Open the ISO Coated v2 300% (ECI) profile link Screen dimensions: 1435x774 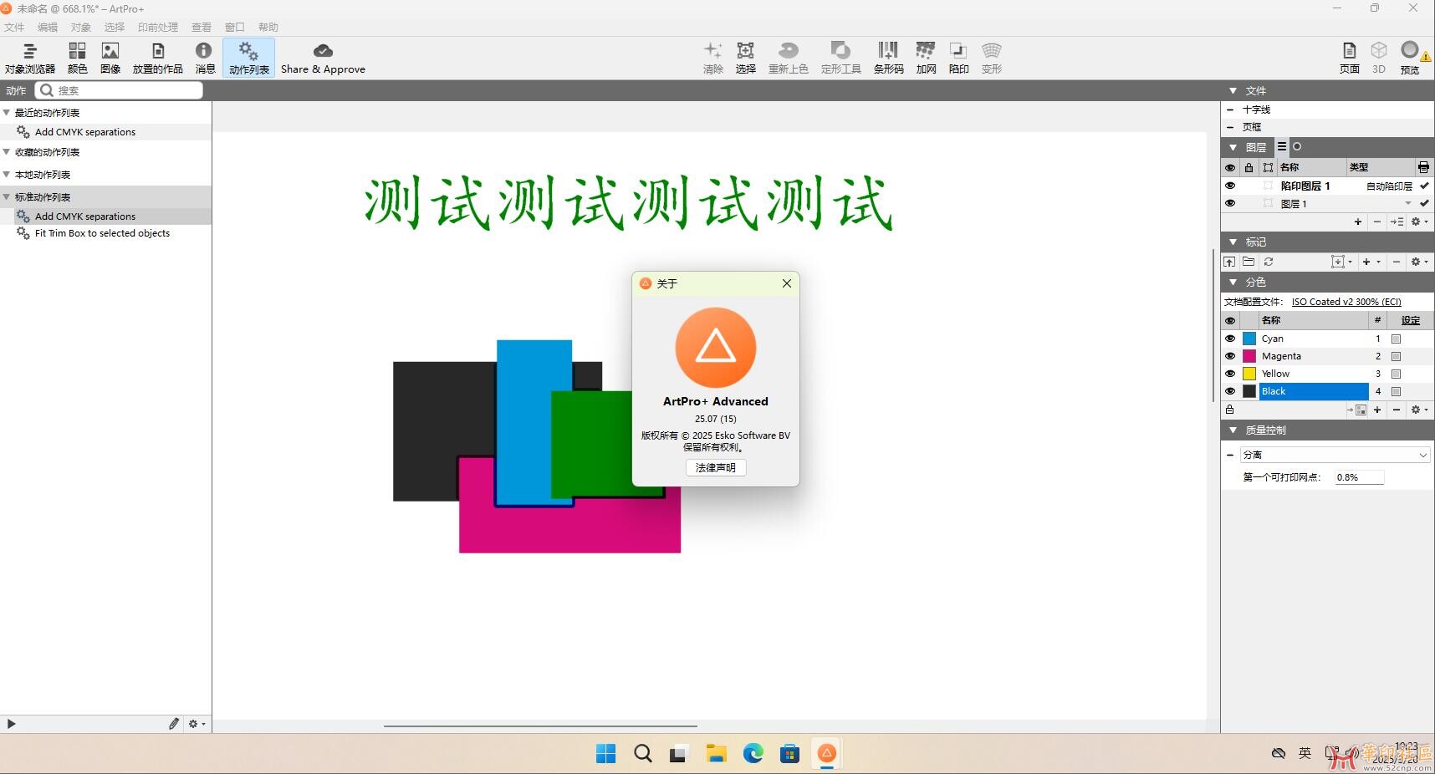click(1346, 302)
